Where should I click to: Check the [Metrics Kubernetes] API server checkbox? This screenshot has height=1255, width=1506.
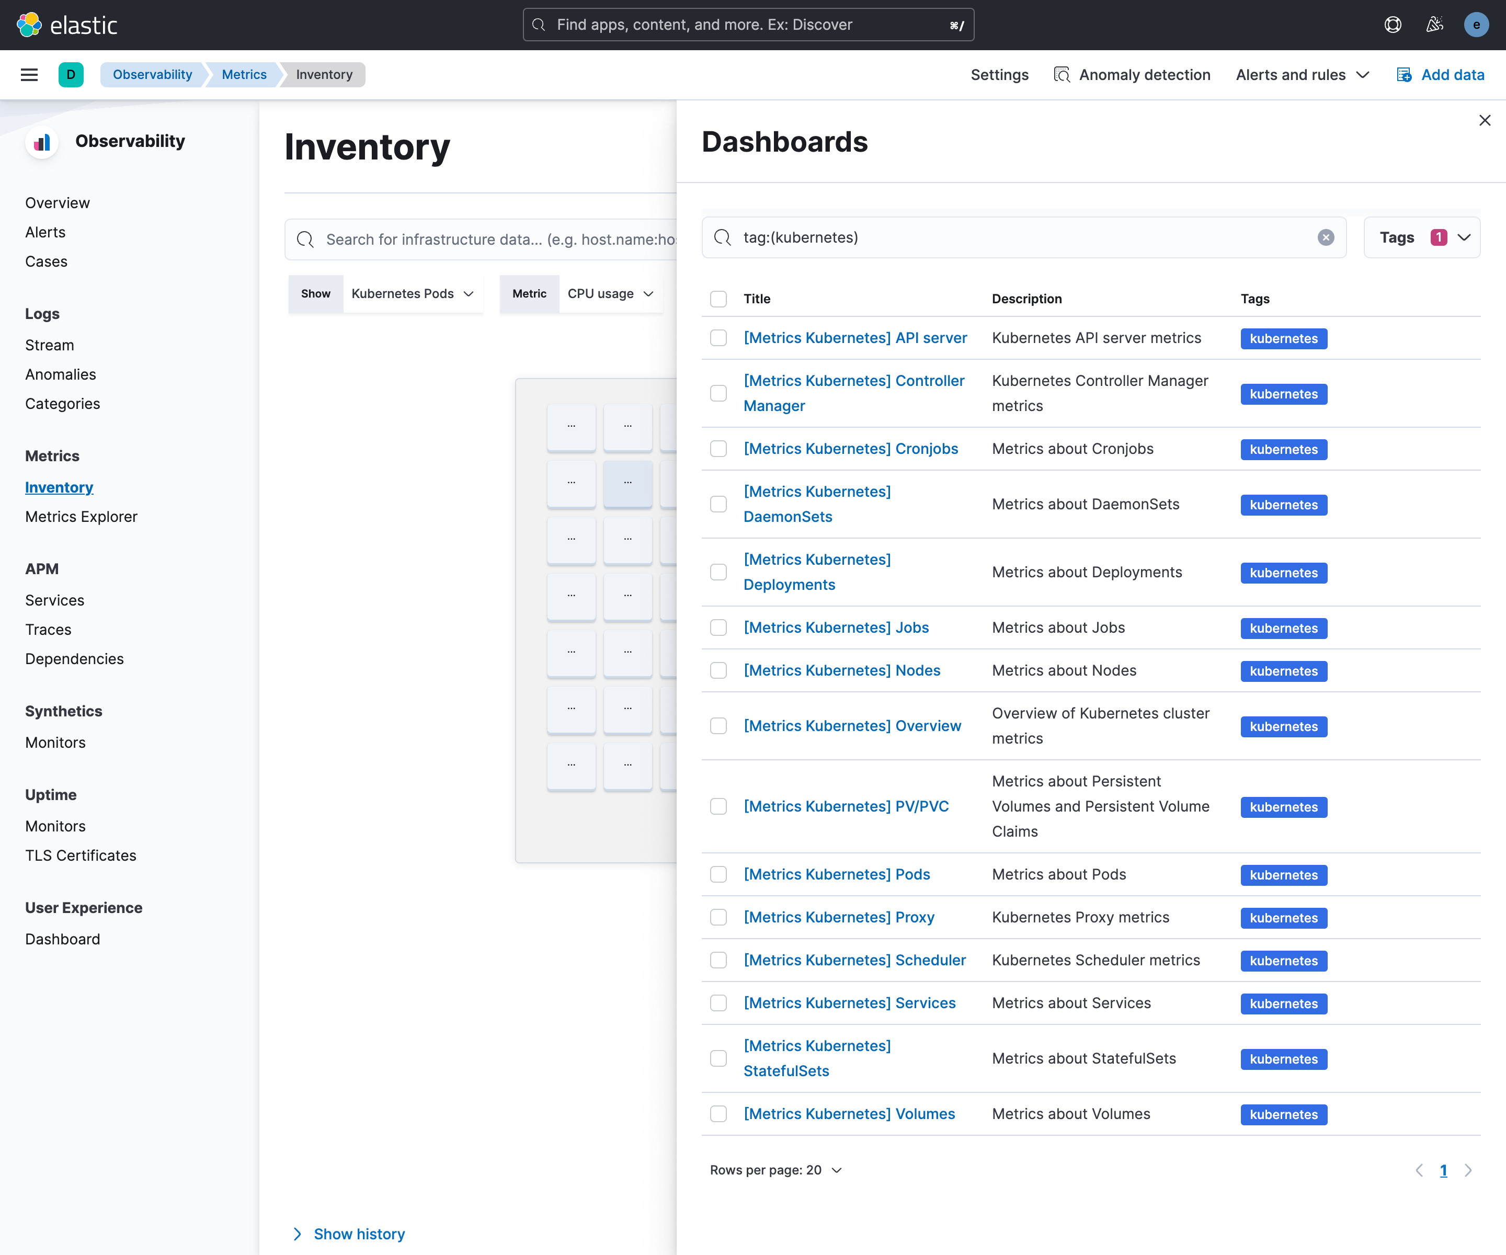(x=718, y=338)
